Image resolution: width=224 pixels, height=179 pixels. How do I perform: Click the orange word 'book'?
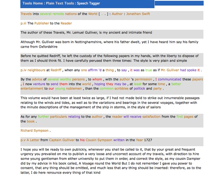(x=31, y=121)
